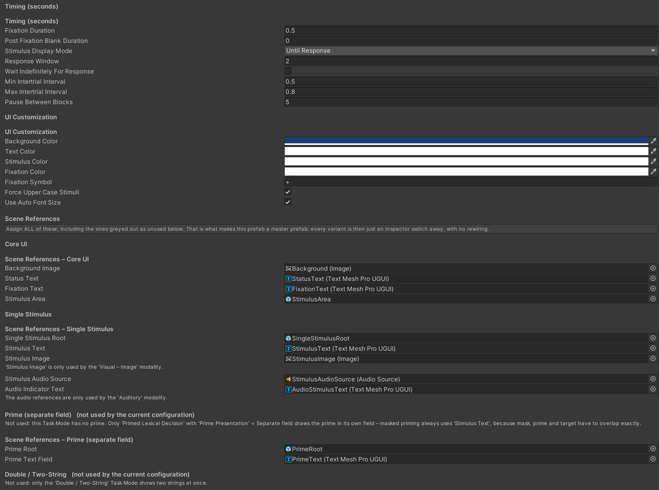Open object picker for Stimulus Image
Screen dimensions: 659x490
(x=653, y=358)
